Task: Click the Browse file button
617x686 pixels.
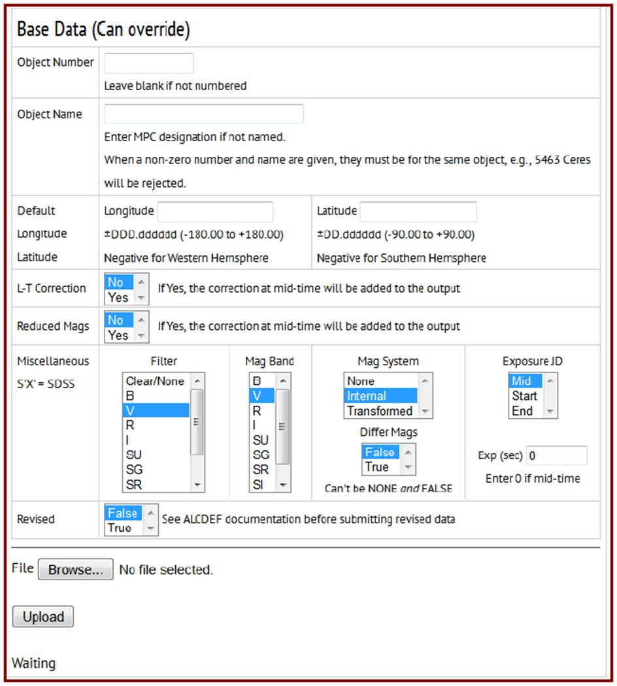Action: pyautogui.click(x=75, y=570)
